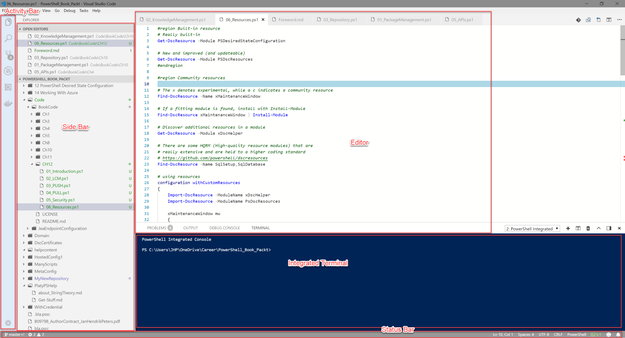Show the Problems panel tab
Image resolution: width=625 pixels, height=338 pixels.
[159, 228]
